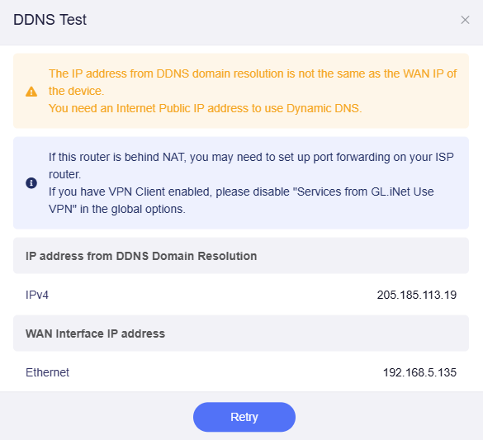Click the VPN Client disable instruction text
Screen dimensions: 483x440
[241, 201]
